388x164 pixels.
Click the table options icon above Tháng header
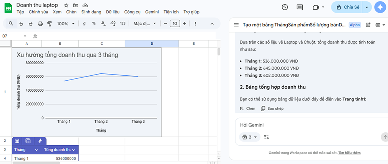[17, 141]
